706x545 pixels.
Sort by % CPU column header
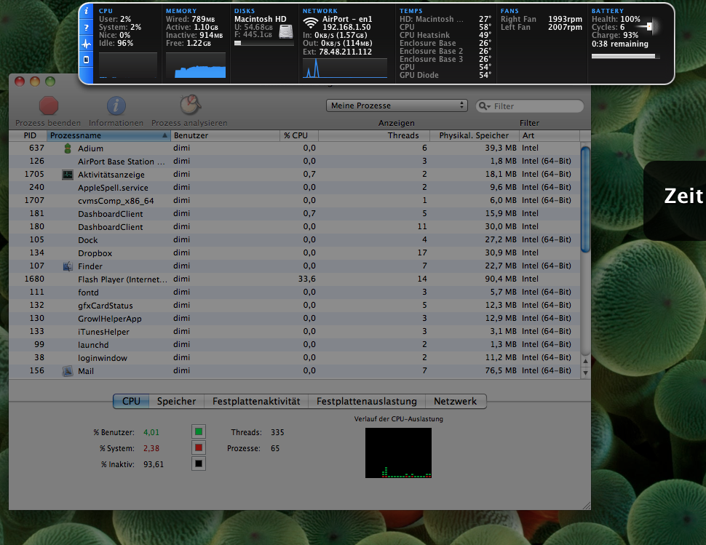(x=299, y=135)
